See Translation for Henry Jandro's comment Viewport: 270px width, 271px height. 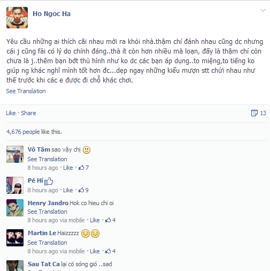tap(47, 212)
